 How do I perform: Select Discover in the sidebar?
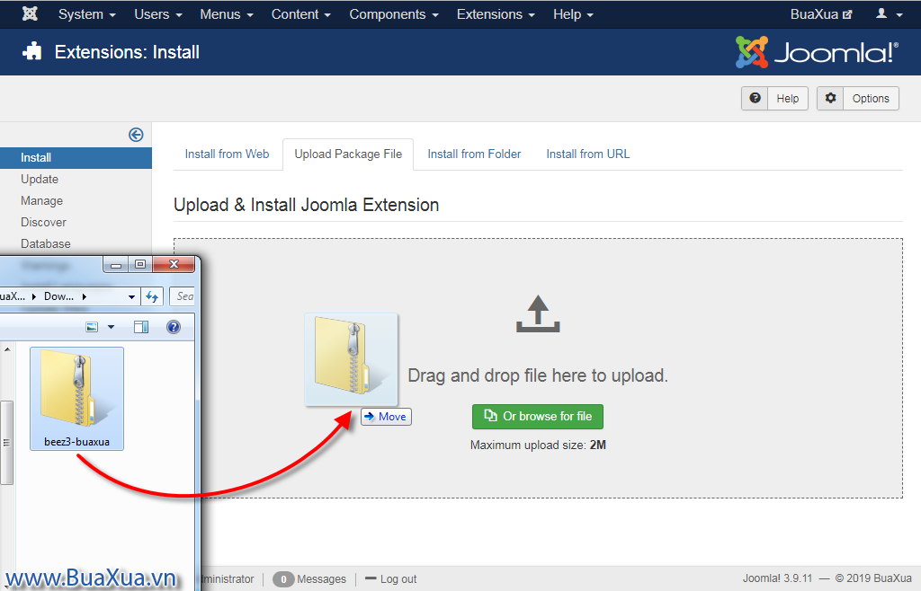(x=43, y=222)
